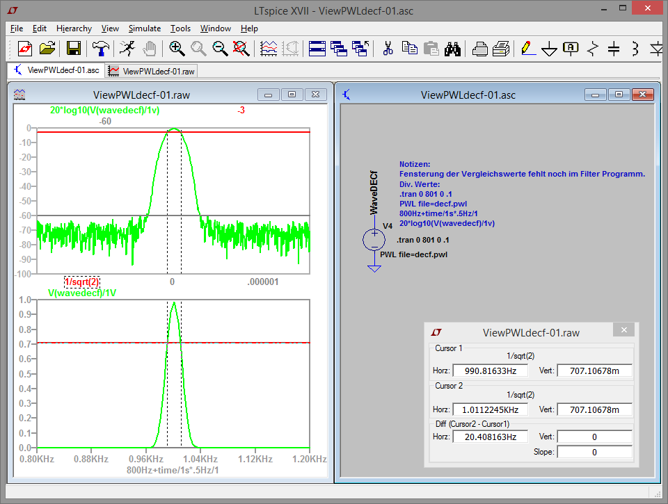Click the Copy toolbar icon
This screenshot has width=668, height=504.
[x=409, y=49]
